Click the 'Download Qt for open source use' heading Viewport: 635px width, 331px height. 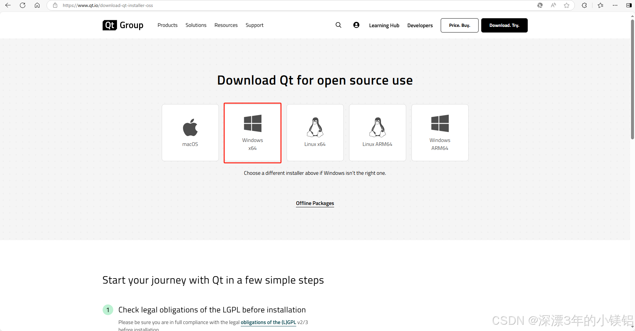315,80
